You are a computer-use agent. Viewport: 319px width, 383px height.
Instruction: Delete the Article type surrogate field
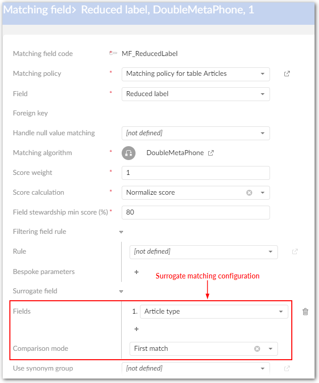305,312
